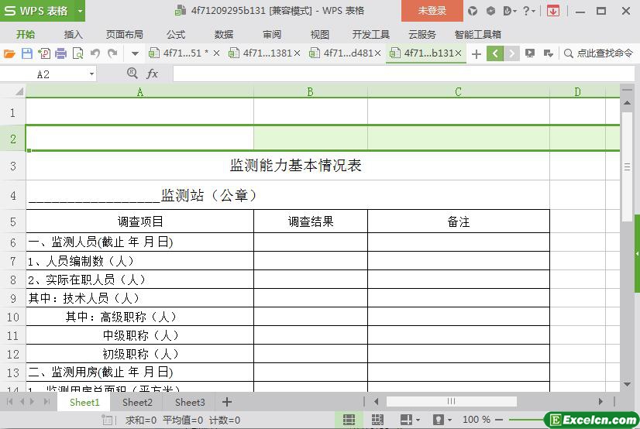The image size is (640, 429).
Task: Jump to first sheet navigation arrow
Action: 10,402
